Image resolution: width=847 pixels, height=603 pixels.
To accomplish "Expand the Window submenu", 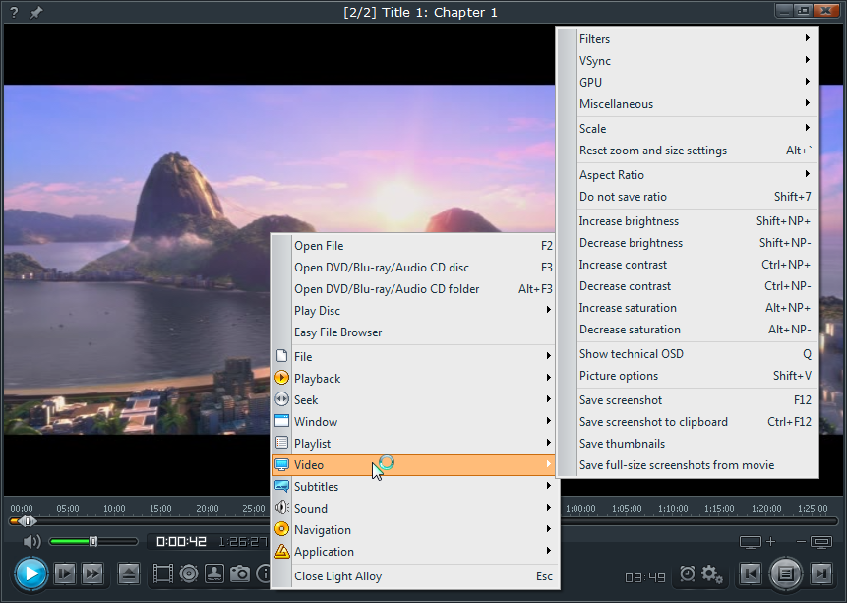I will (414, 421).
